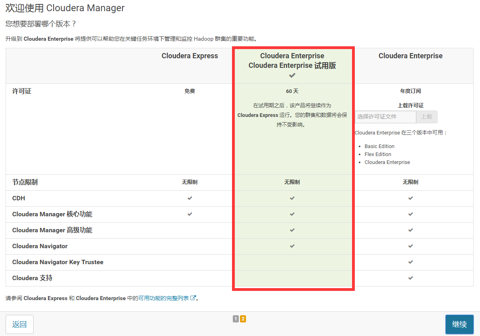
Task: Select the annual-subscription Cloudera Enterprise column header
Action: click(x=410, y=56)
